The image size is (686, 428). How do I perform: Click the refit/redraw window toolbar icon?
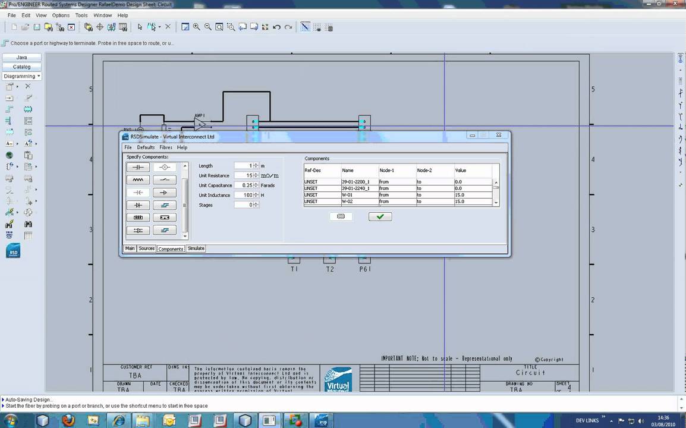click(x=185, y=27)
